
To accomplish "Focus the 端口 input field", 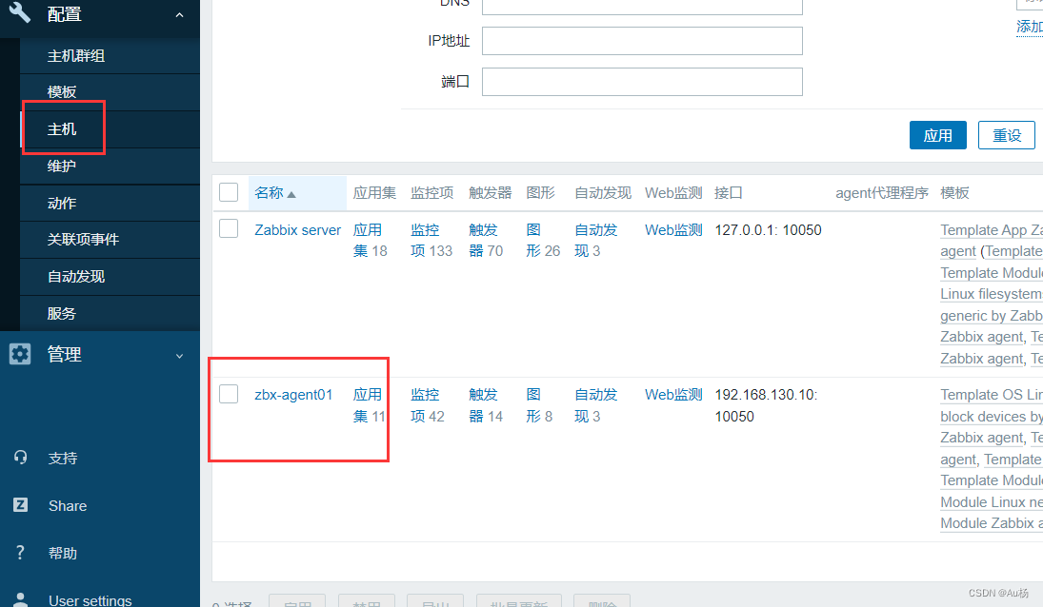I will click(642, 82).
